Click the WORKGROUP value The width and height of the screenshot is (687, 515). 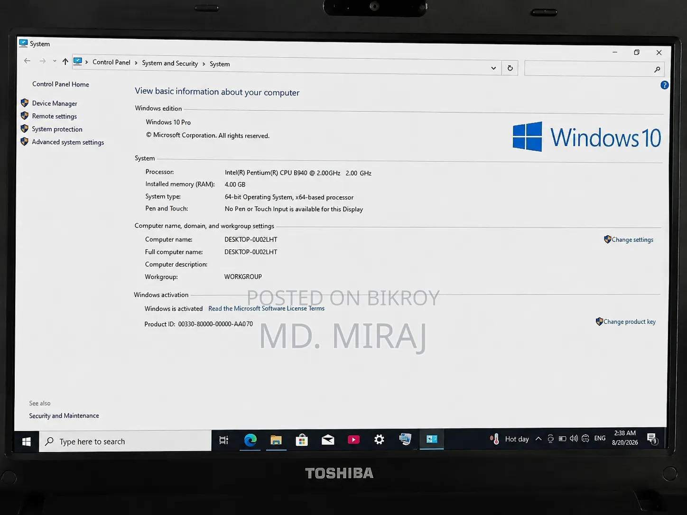click(243, 276)
